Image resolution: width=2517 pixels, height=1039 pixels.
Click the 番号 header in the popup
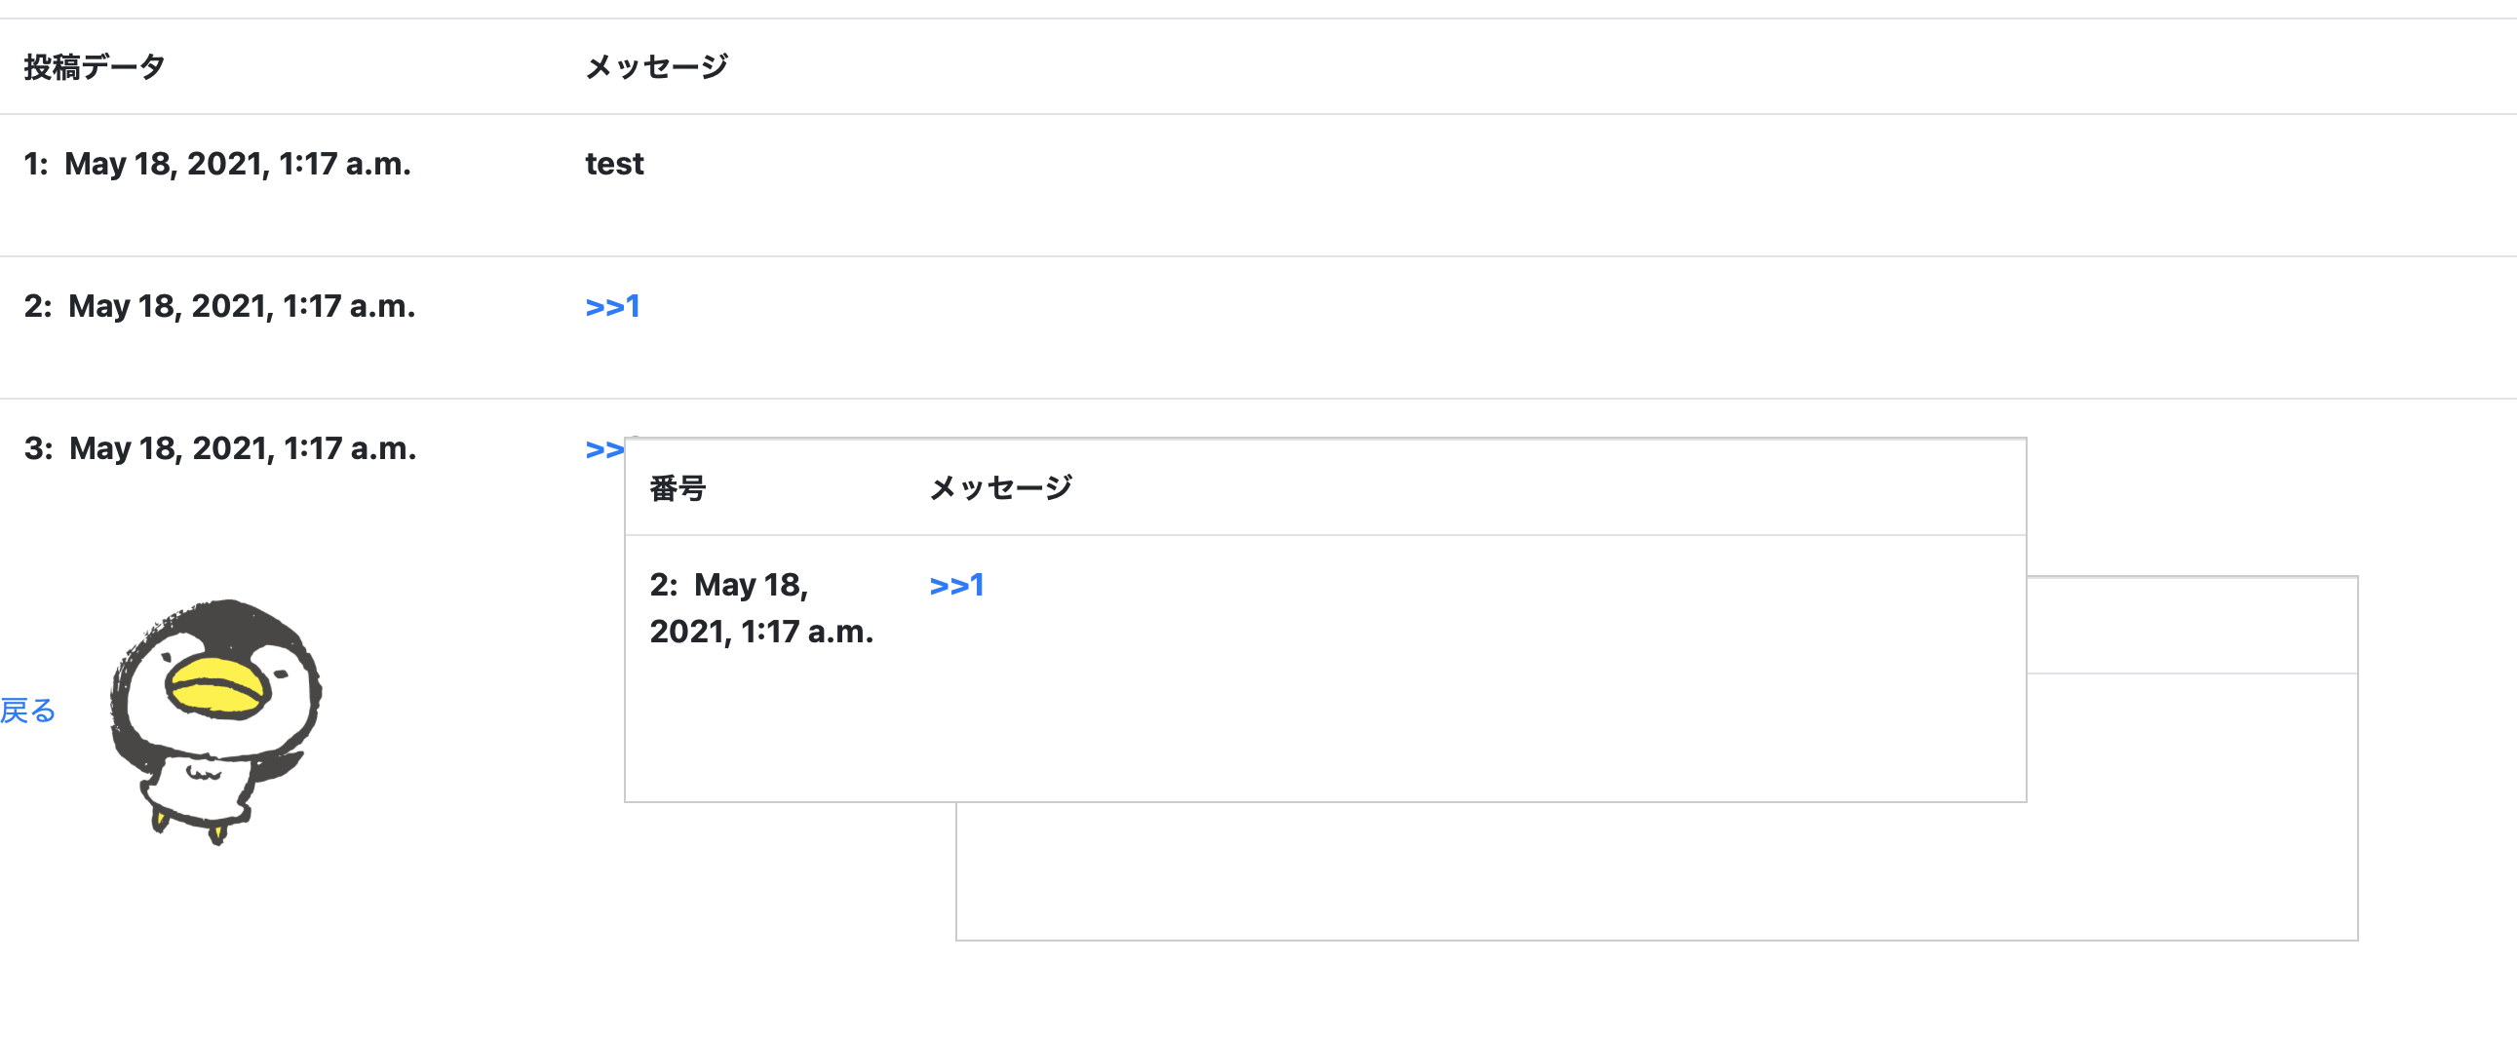coord(678,488)
